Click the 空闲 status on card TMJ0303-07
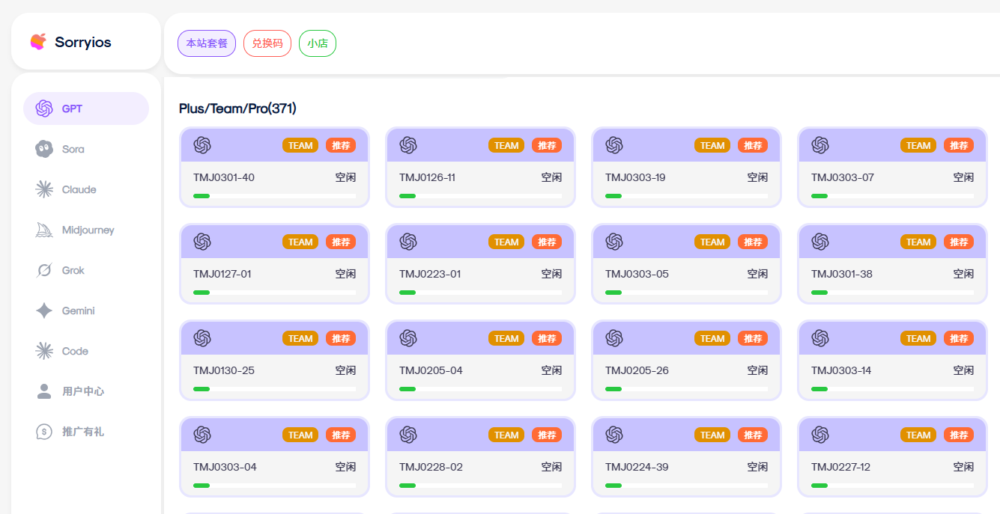The height and width of the screenshot is (514, 1000). point(963,177)
